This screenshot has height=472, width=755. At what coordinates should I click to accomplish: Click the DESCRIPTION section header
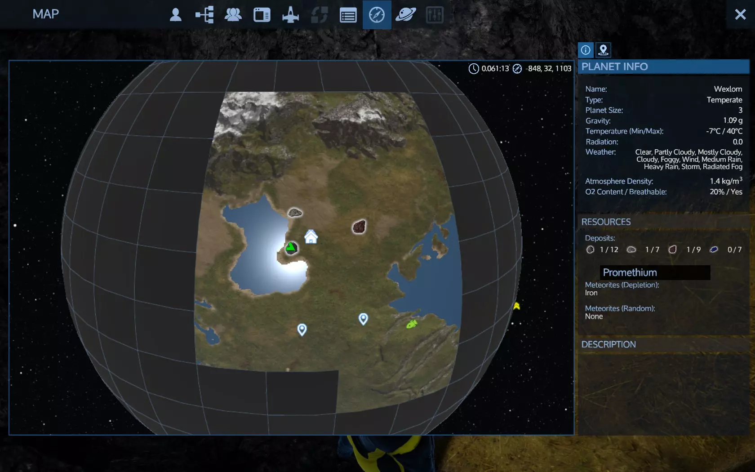point(663,344)
